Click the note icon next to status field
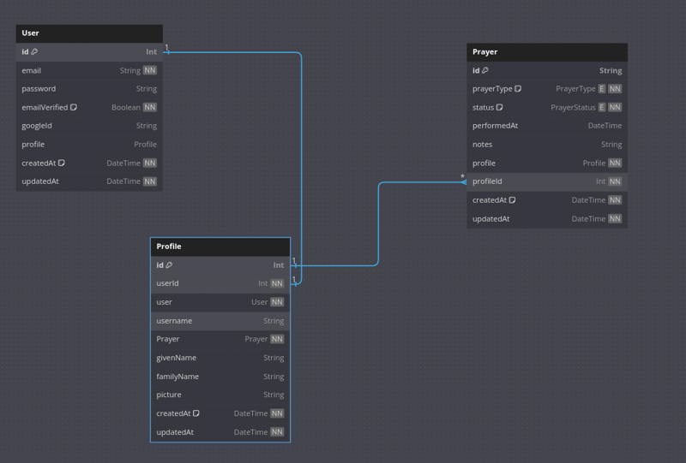The image size is (686, 463). (x=500, y=108)
